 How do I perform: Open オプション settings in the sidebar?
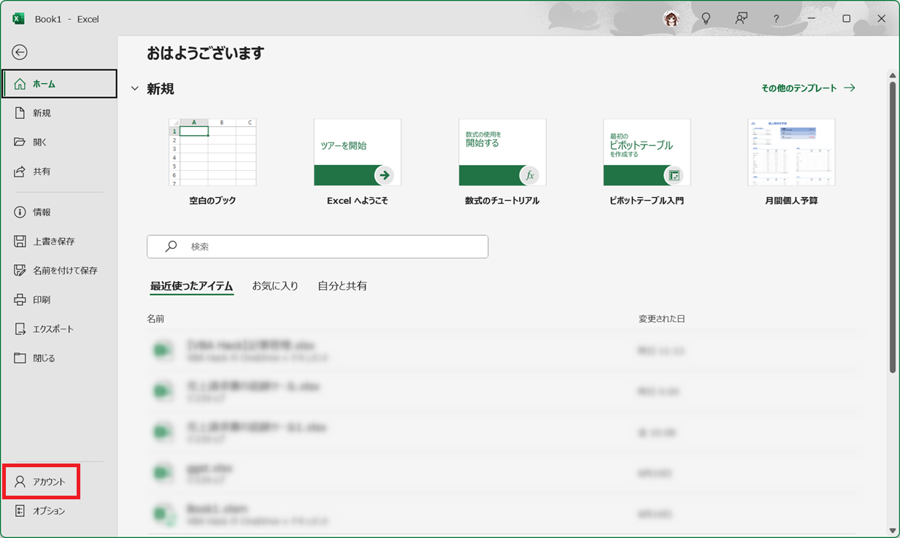tap(59, 511)
